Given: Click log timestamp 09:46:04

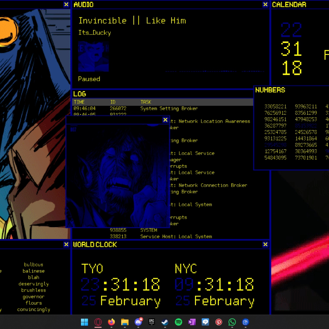Looking at the screenshot, I should click(84, 109).
